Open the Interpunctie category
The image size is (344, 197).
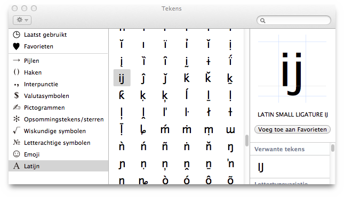(x=58, y=84)
